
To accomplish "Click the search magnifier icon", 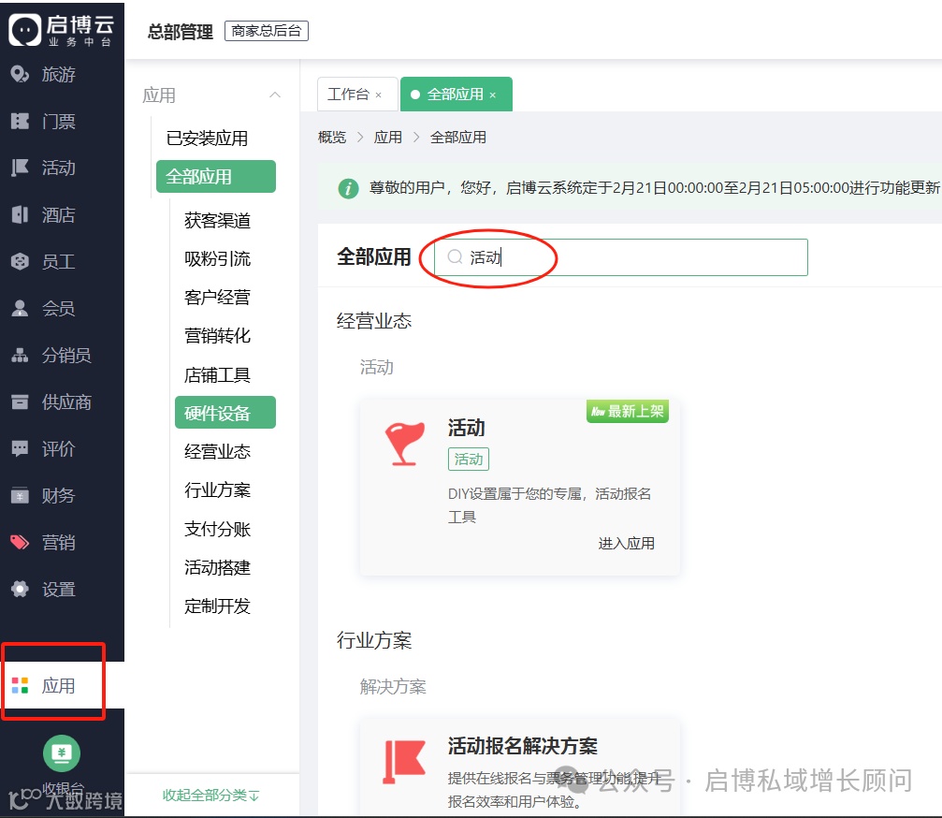I will pyautogui.click(x=455, y=256).
